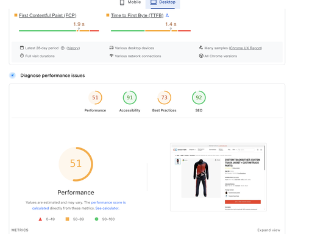The width and height of the screenshot is (312, 234).
Task: Toggle Expand view for metrics
Action: [x=269, y=230]
